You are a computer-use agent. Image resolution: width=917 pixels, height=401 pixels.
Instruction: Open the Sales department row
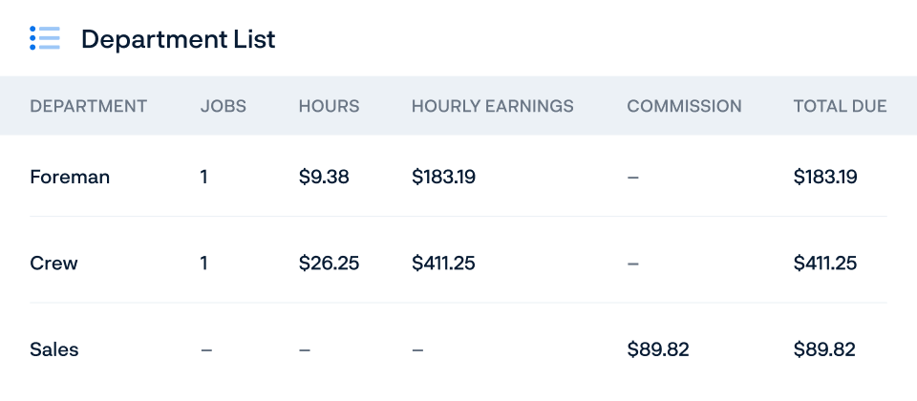[458, 349]
